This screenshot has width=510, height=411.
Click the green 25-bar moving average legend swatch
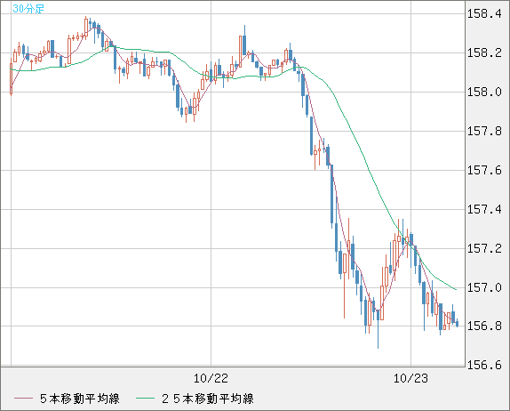[x=145, y=399]
